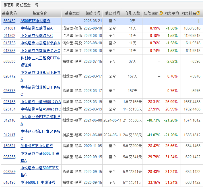Select the 25.56% peer average cell

(172, 146)
